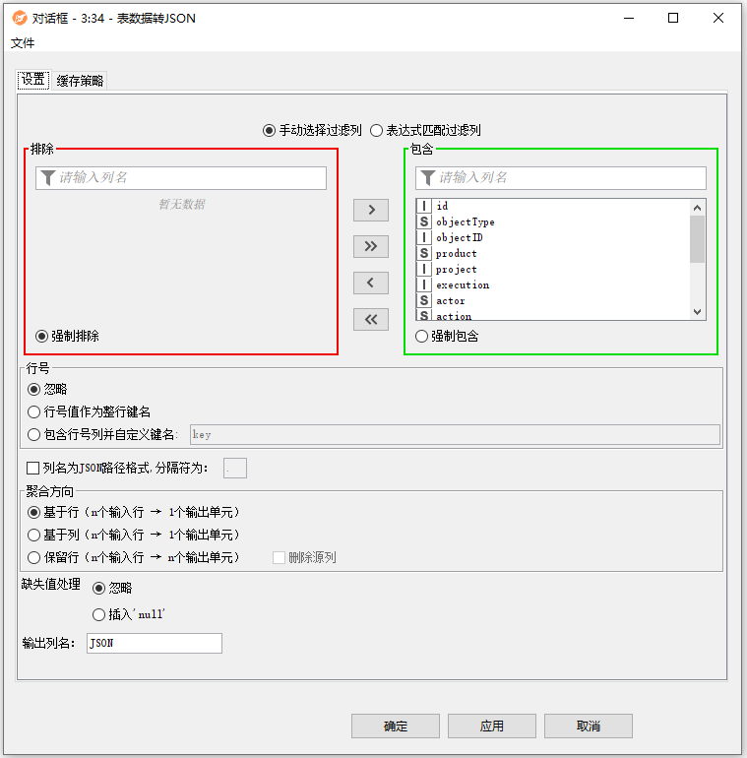Screen dimensions: 747x758
Task: Select the product column row
Action: tap(553, 253)
